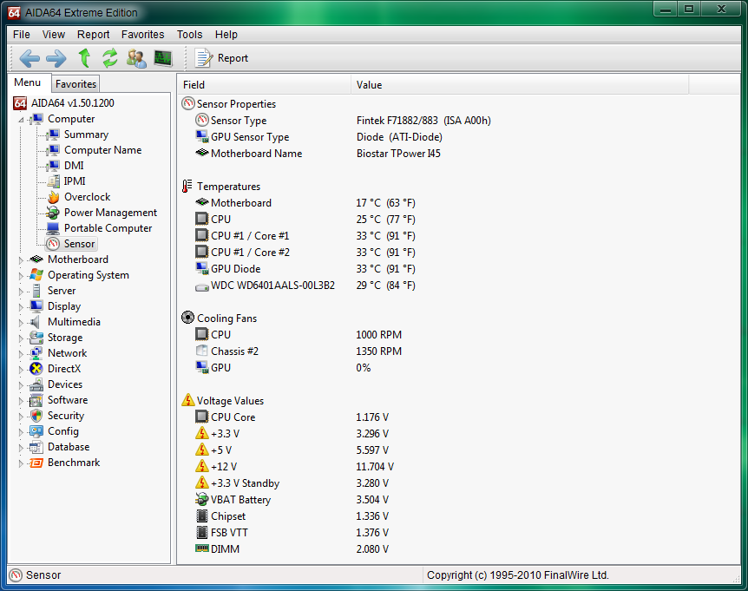Select the Sensor gauge icon in the tree
Viewport: 748px width, 591px height.
pyautogui.click(x=53, y=244)
